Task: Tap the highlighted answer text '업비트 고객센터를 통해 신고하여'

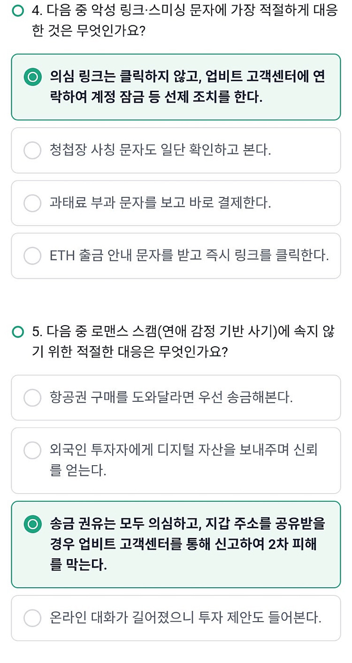Action: (183, 544)
